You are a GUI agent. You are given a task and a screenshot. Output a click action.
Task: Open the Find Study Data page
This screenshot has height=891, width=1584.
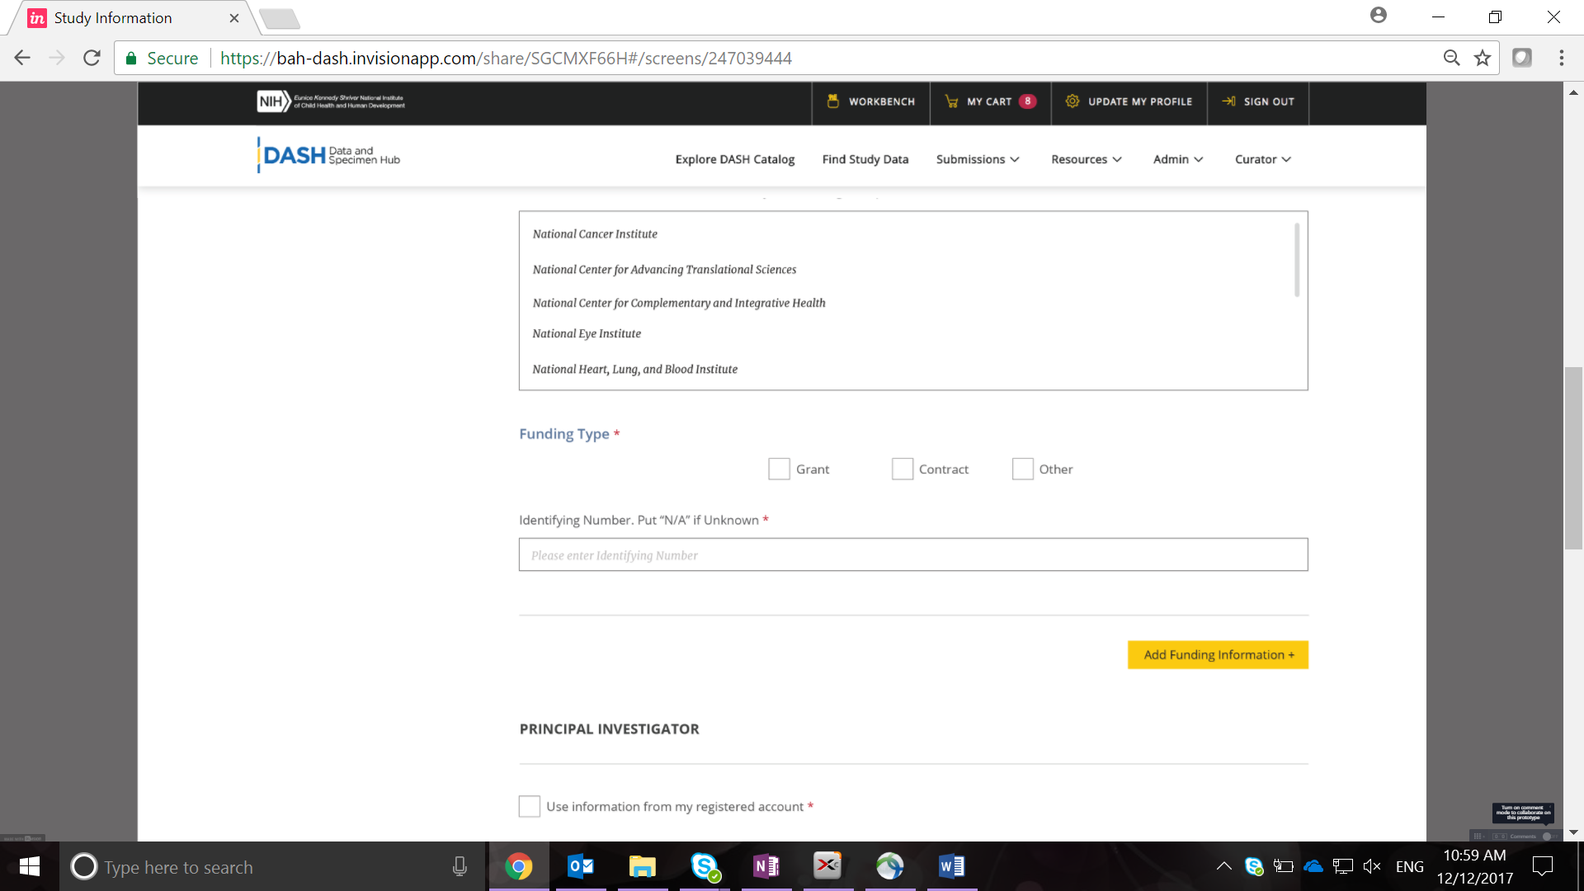click(865, 159)
